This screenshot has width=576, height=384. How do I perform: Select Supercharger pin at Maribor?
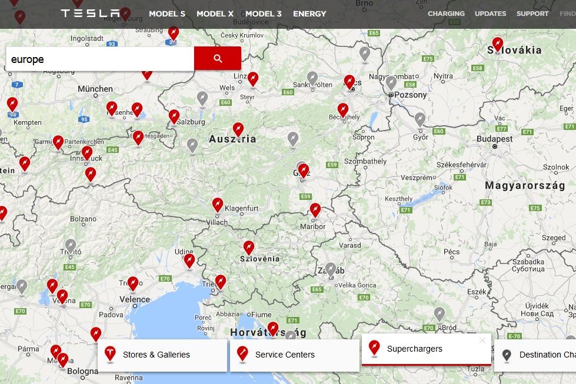pyautogui.click(x=315, y=210)
